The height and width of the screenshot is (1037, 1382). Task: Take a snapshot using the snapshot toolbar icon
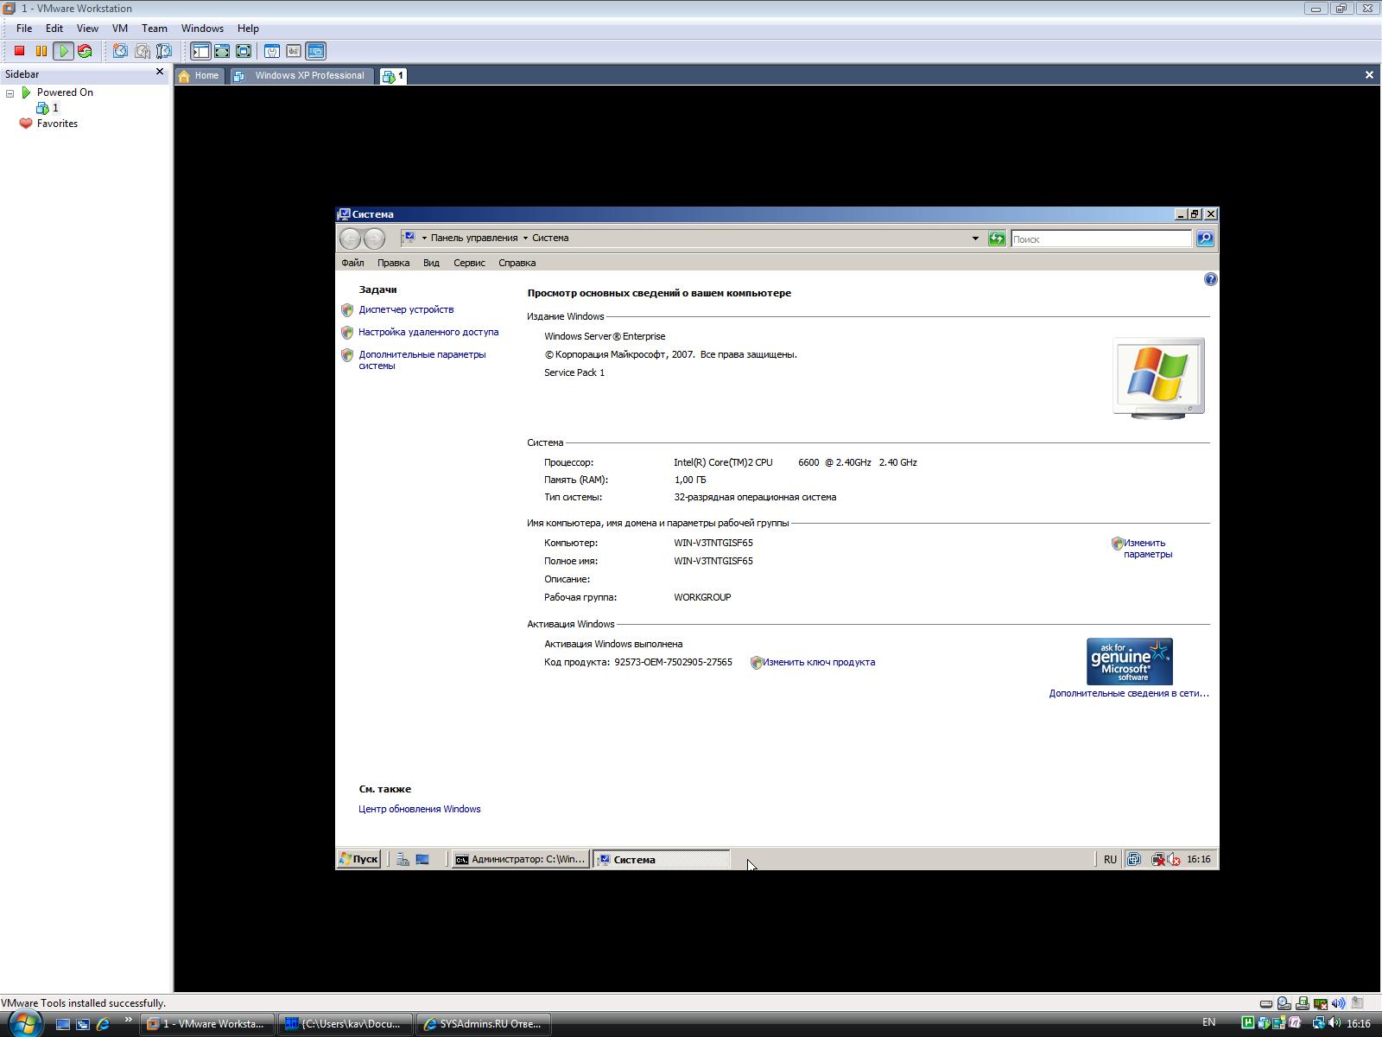[120, 51]
